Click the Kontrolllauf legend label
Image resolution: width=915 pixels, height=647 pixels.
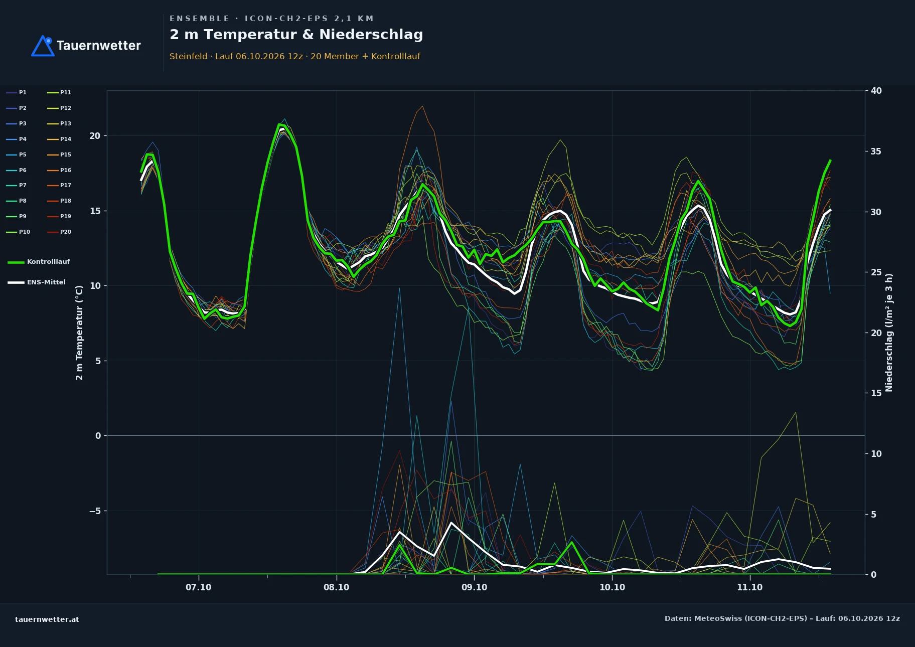pos(49,262)
